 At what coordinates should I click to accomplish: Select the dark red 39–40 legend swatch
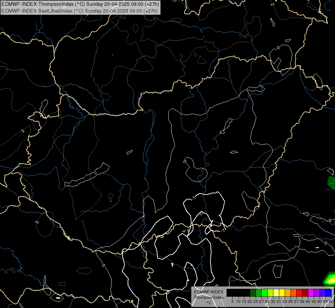[305, 293]
